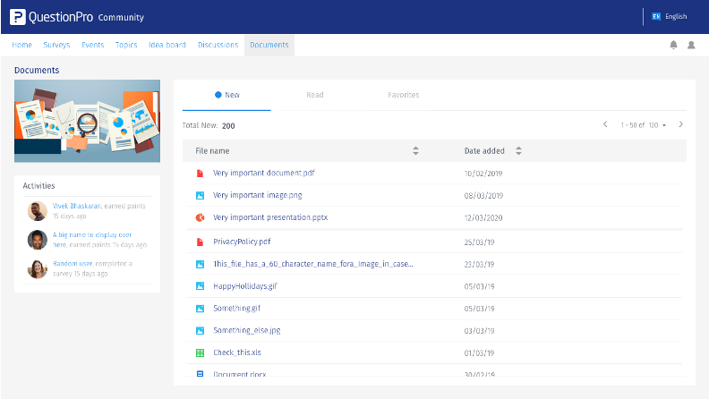Viewport: 709px width, 399px height.
Task: Open the user profile icon
Action: tap(691, 45)
